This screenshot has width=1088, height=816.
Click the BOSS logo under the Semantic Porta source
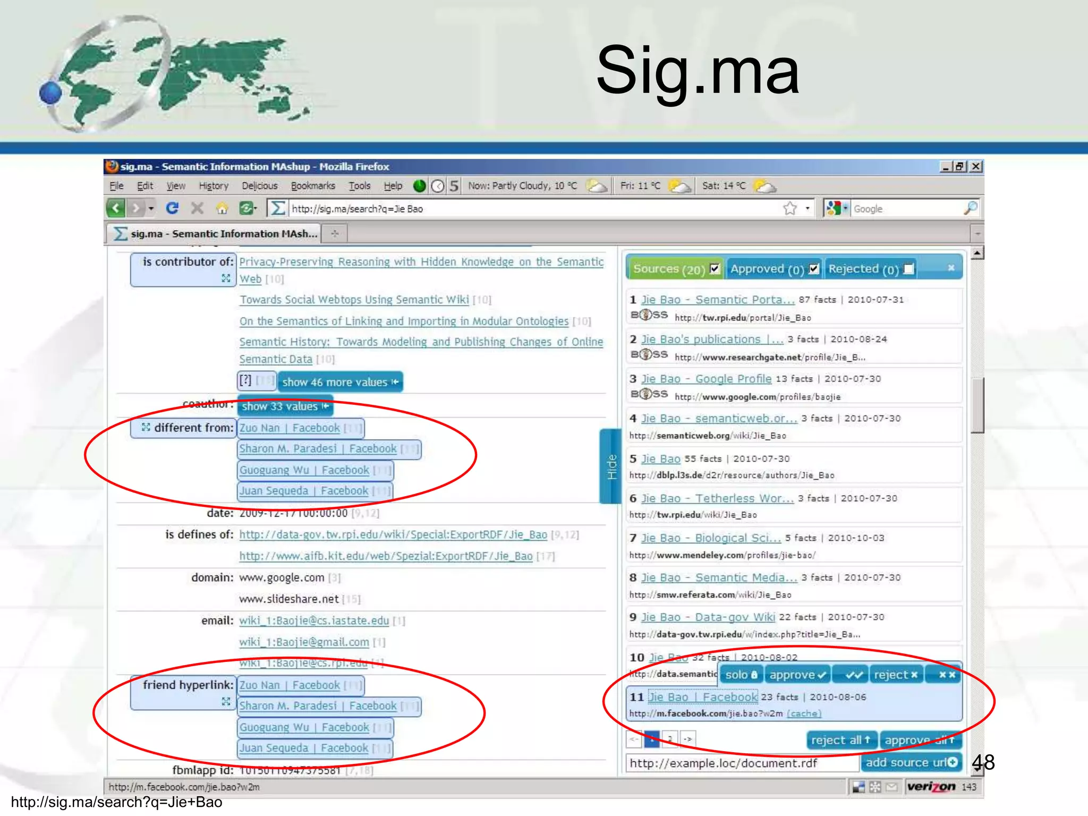[649, 315]
